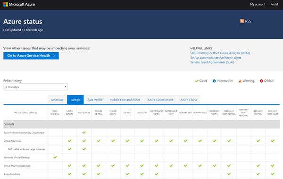Click Virtual Machines UK West status checkmark
The image size is (283, 179).
click(128, 141)
